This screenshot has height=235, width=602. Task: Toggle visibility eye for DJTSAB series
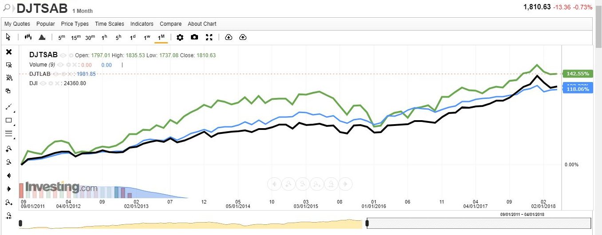[63, 55]
